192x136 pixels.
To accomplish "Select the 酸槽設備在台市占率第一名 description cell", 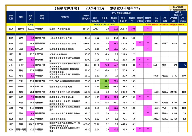I will point(65,97).
